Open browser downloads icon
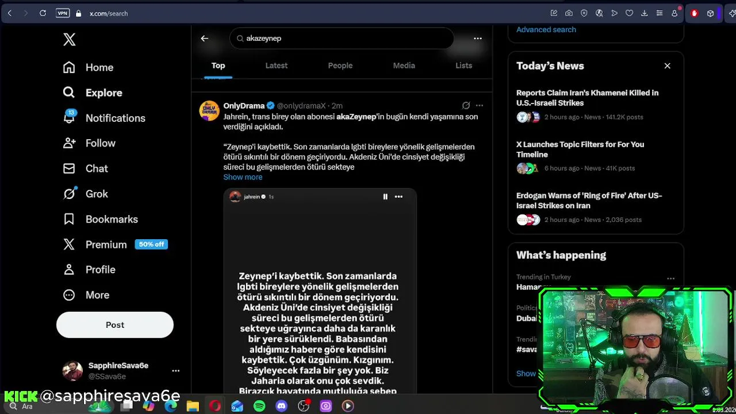The image size is (736, 414). [644, 13]
